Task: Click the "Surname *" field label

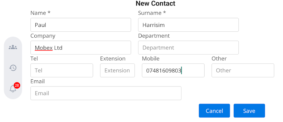Action: click(152, 13)
